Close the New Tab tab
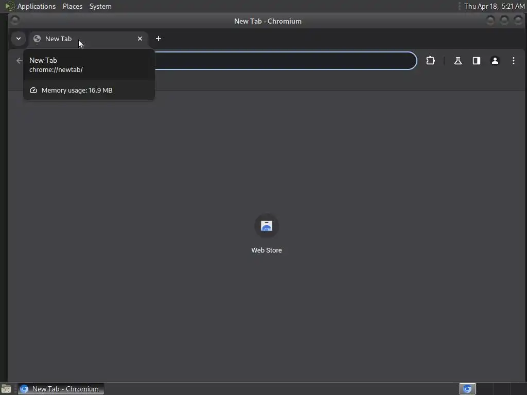Viewport: 527px width, 395px height. coord(140,39)
